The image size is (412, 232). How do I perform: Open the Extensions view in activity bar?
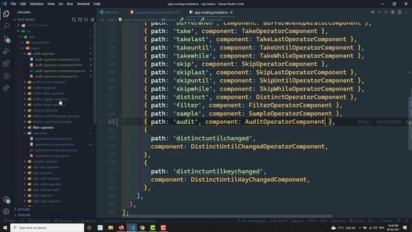click(x=6, y=63)
